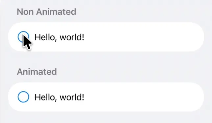The height and width of the screenshot is (123, 212).
Task: Select the Non Animated section header
Action: pos(47,12)
